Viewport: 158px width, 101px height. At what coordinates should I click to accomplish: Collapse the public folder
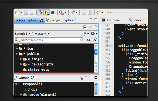[x=17, y=54]
